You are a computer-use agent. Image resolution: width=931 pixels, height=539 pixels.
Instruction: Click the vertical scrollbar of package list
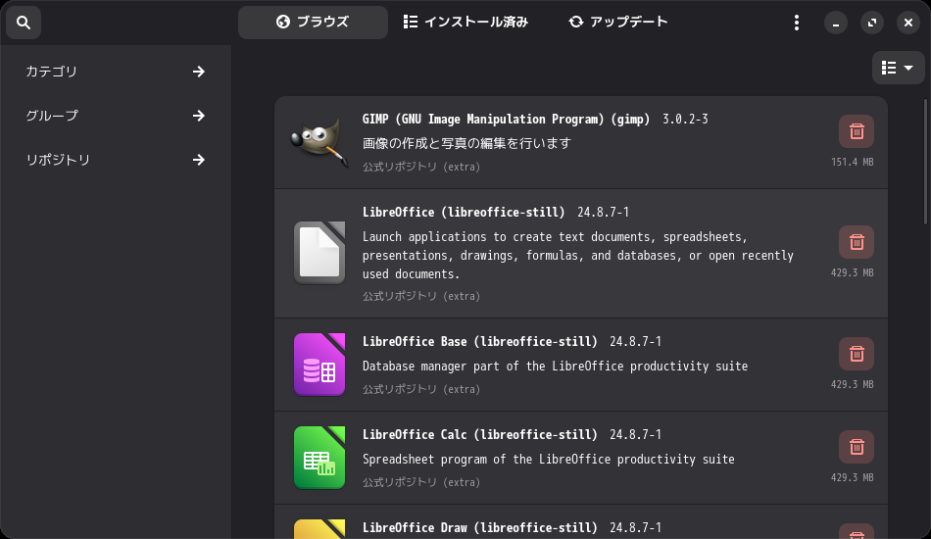point(925,157)
